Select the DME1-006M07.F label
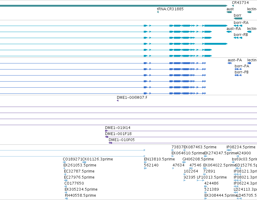 click(132, 98)
